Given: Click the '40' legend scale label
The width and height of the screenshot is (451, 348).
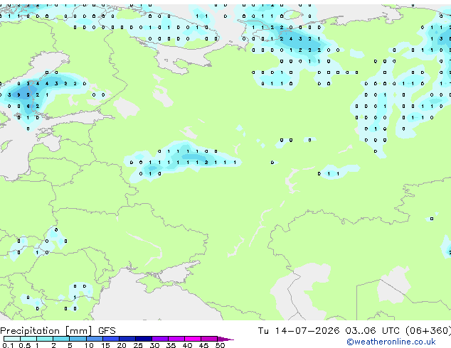Looking at the screenshot, I should pyautogui.click(x=188, y=345).
